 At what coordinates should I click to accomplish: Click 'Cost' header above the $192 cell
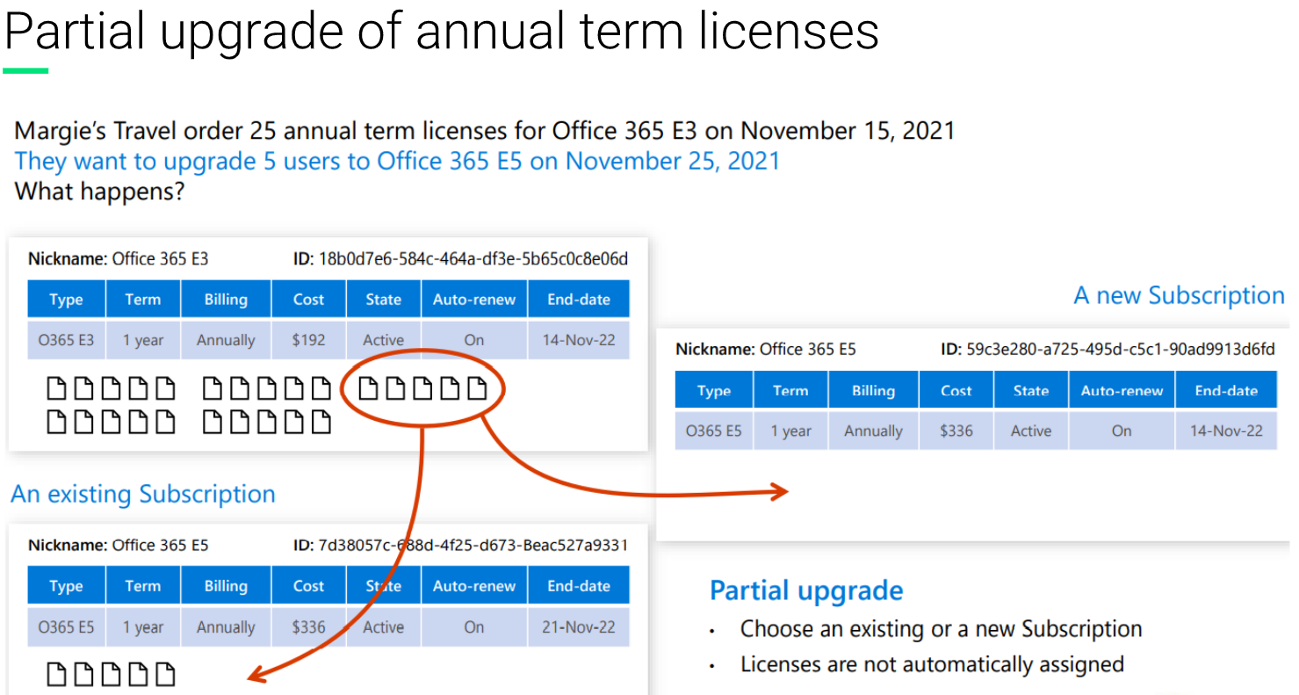pos(309,299)
